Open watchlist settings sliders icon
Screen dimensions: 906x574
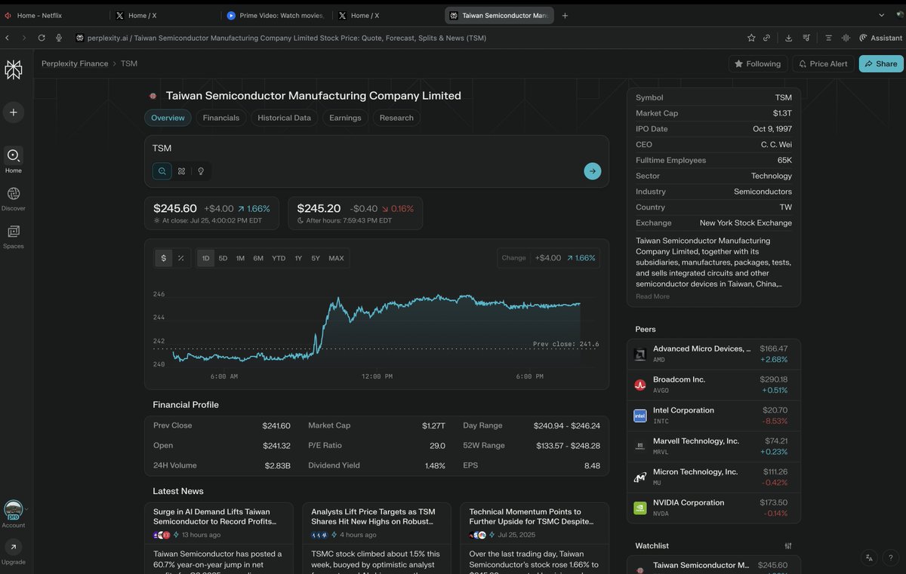tap(788, 545)
